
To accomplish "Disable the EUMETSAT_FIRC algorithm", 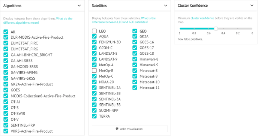I will [x=6, y=43].
